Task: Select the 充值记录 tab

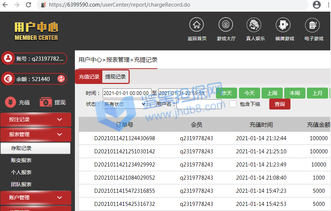Action: 89,77
